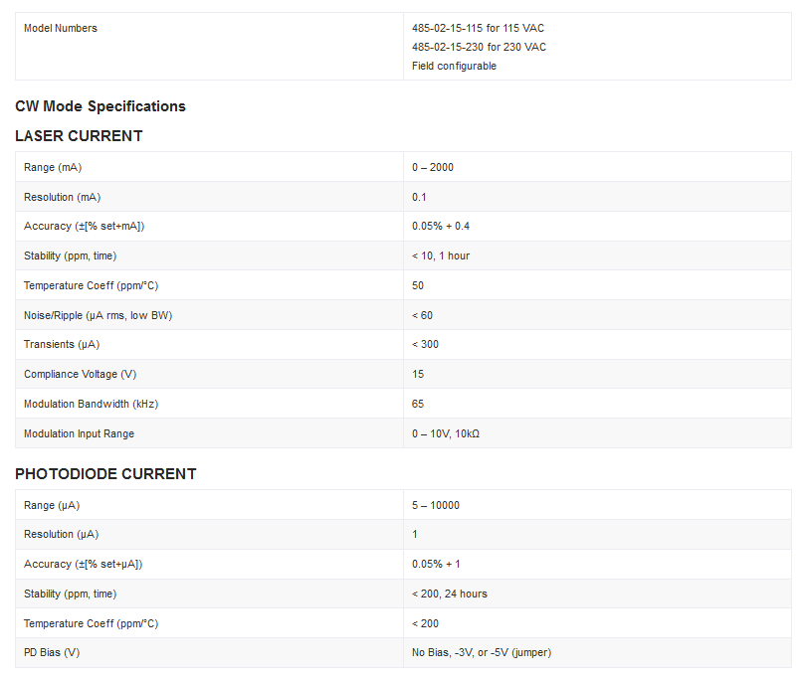Click the "< 200, 24 hours" stability value
This screenshot has width=801, height=679.
click(x=450, y=594)
